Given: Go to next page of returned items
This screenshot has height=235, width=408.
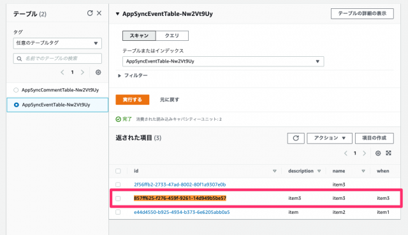Looking at the screenshot, I should click(364, 153).
